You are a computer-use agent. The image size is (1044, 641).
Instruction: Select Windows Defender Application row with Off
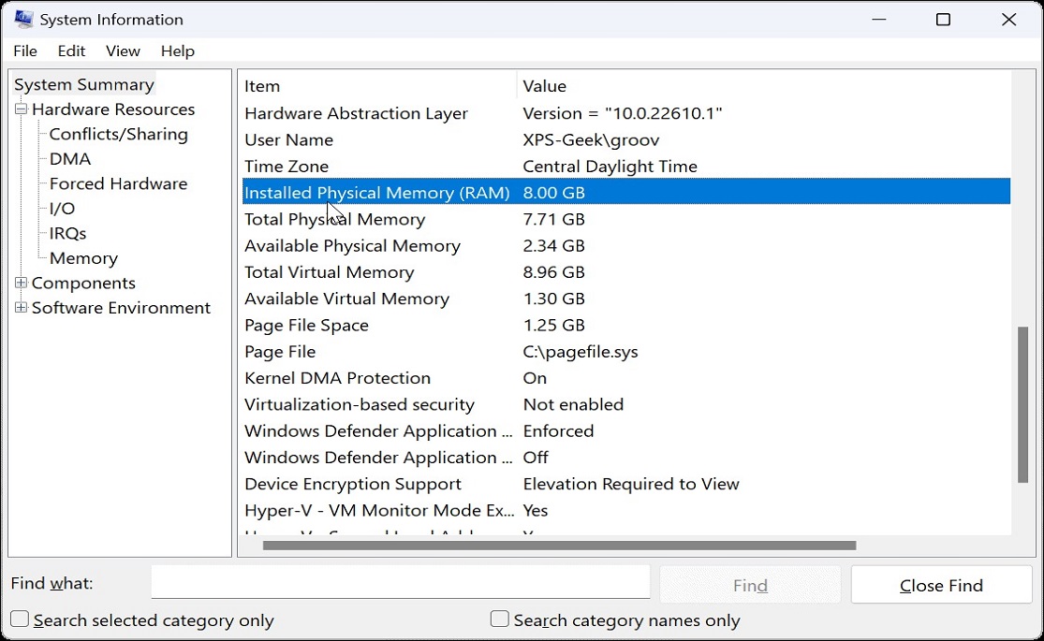point(625,458)
